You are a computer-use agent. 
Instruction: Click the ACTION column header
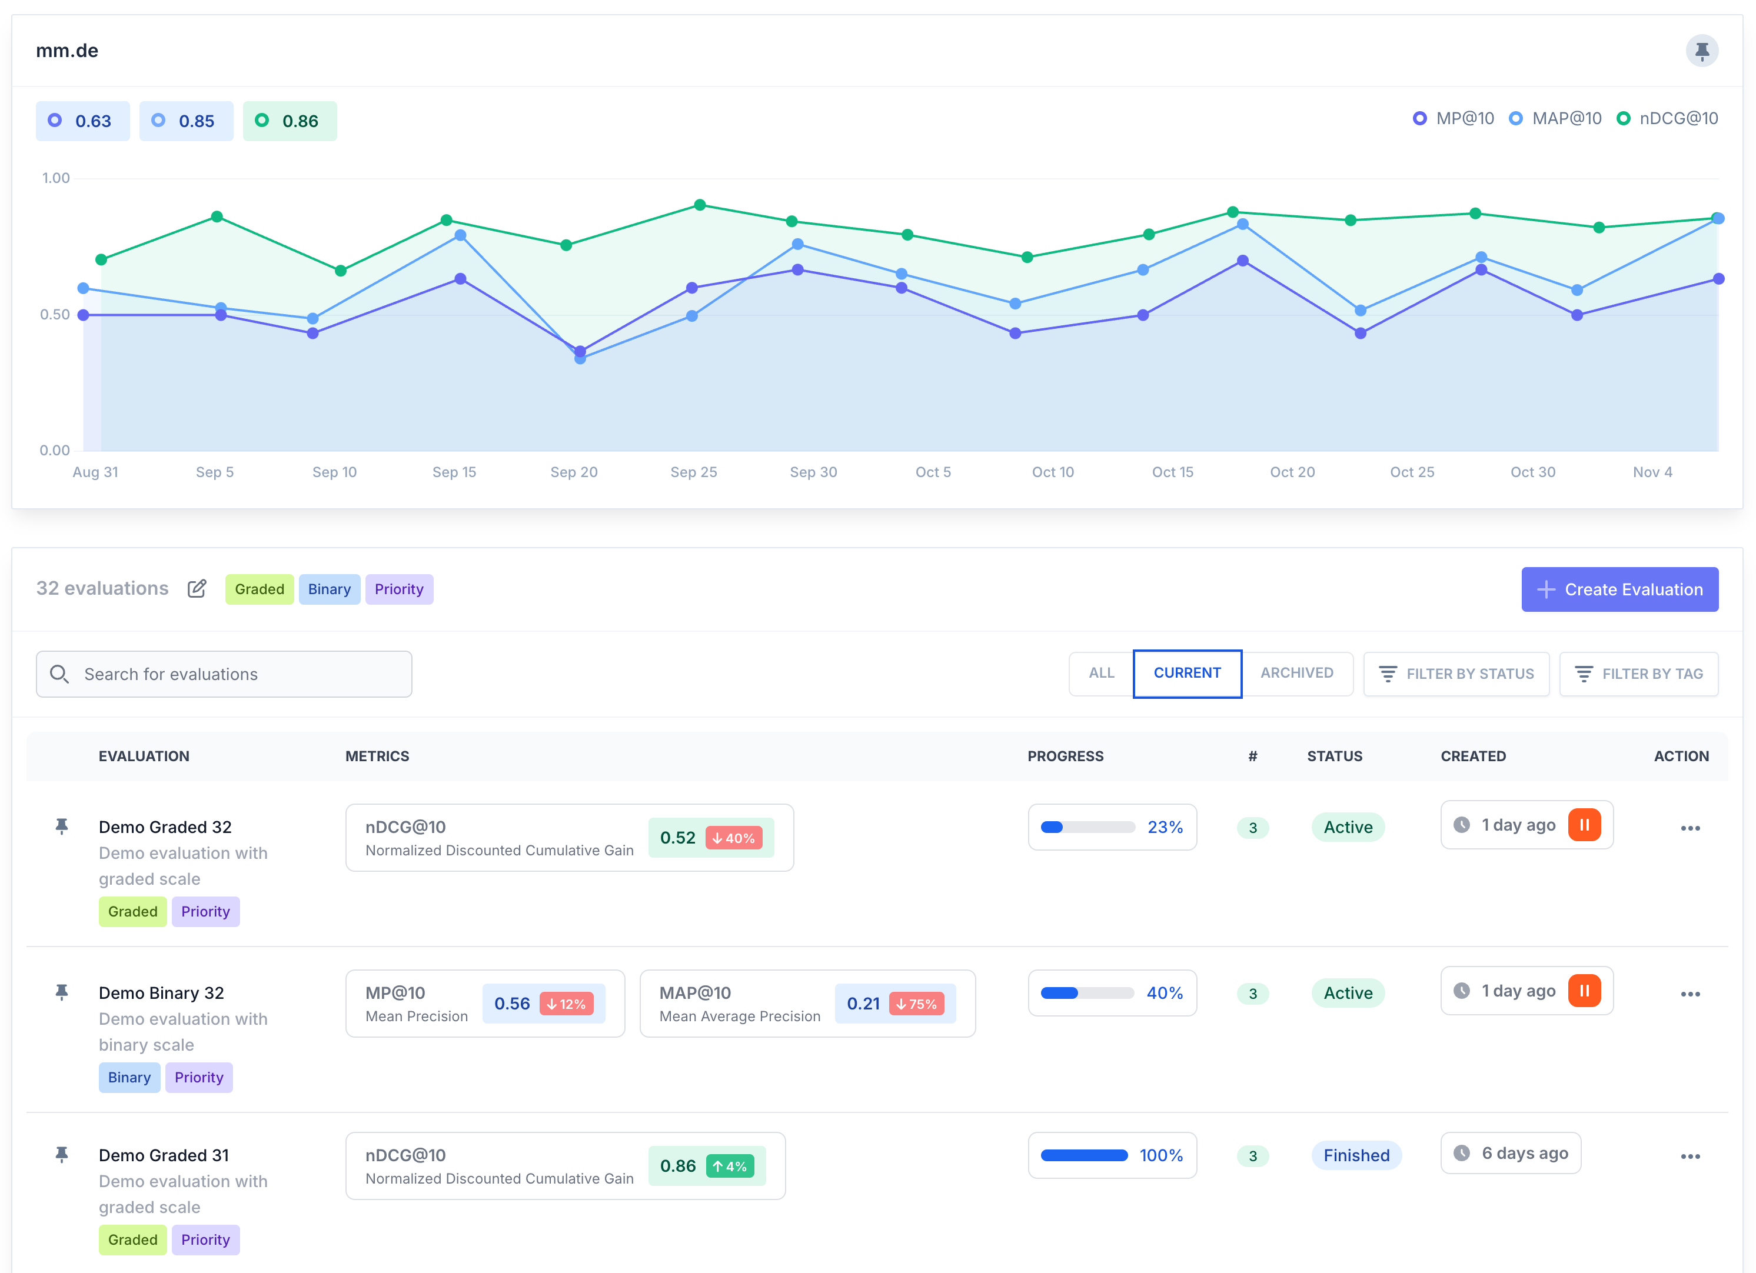1681,756
